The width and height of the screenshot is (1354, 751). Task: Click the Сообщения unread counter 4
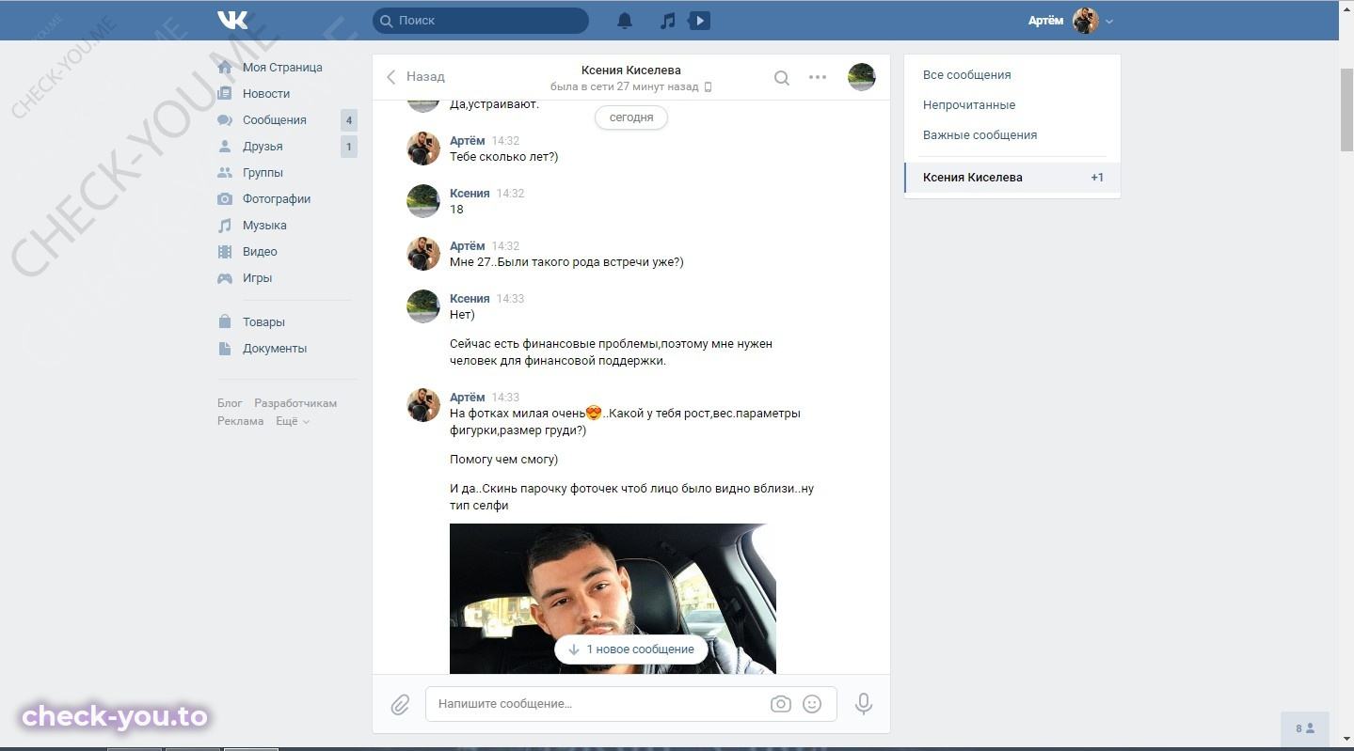pyautogui.click(x=349, y=120)
